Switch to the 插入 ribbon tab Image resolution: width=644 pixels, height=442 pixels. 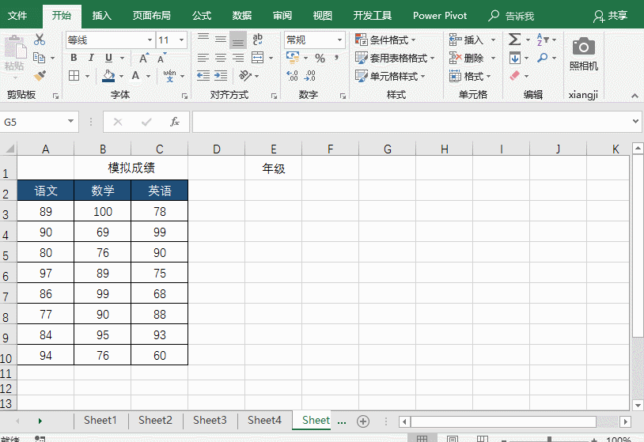click(x=101, y=16)
